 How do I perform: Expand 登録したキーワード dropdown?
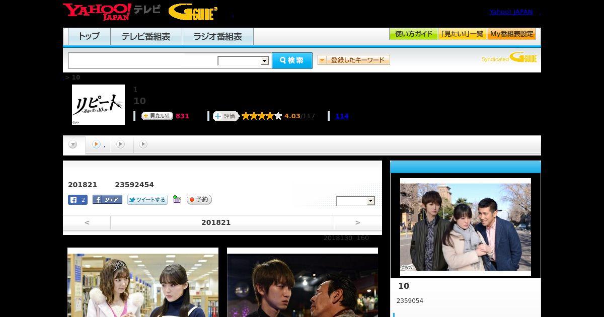[353, 60]
